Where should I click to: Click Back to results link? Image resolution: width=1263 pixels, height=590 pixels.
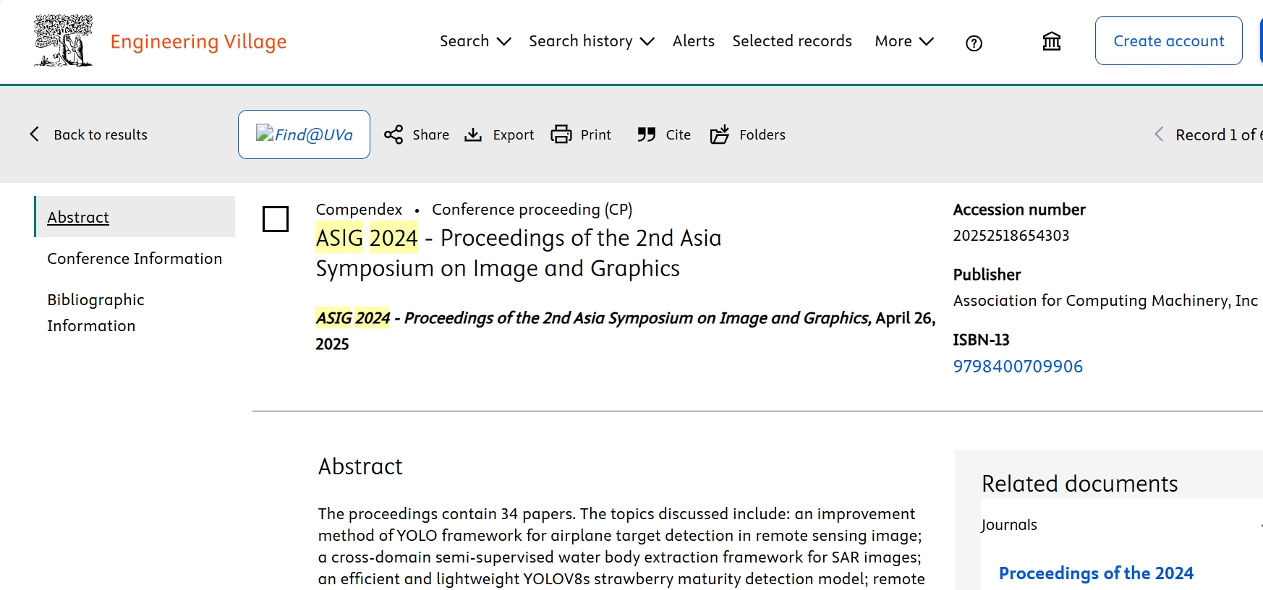(101, 134)
